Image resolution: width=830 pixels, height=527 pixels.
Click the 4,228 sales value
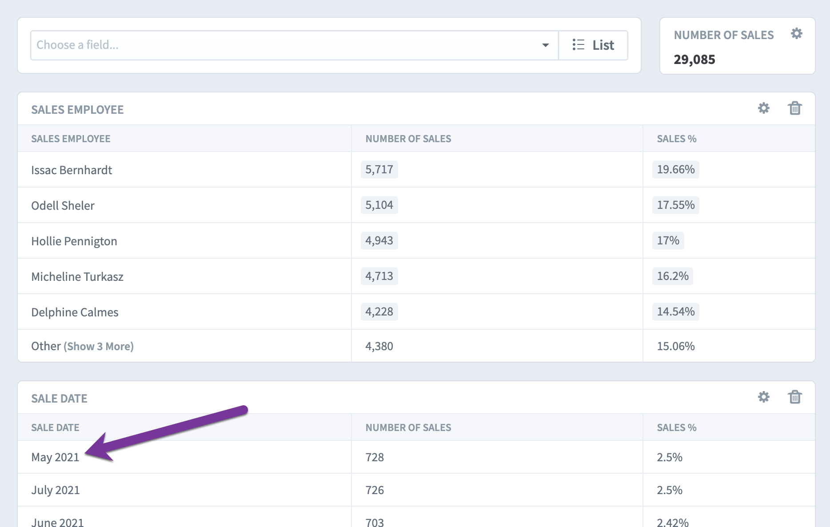pyautogui.click(x=379, y=311)
